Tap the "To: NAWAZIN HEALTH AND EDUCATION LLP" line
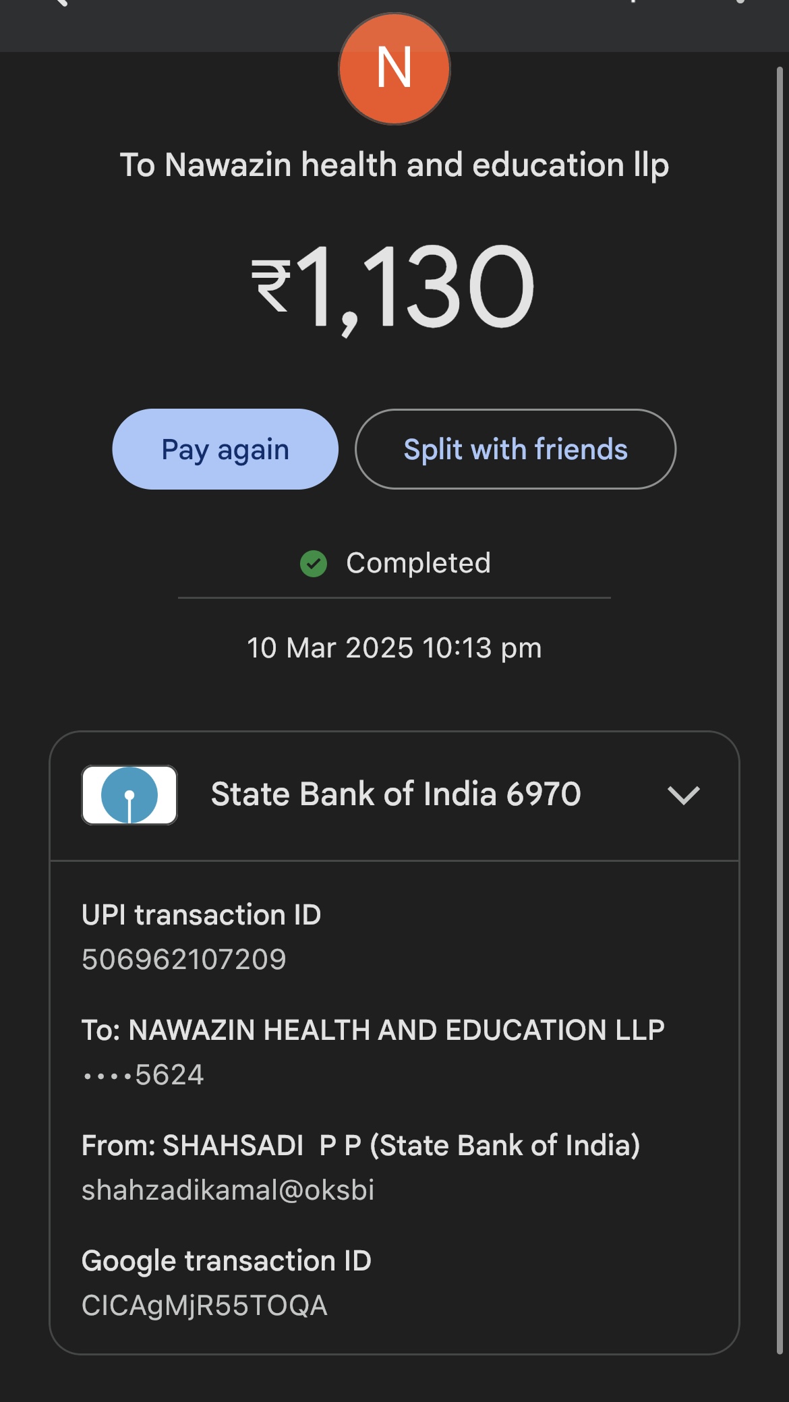 point(373,1030)
